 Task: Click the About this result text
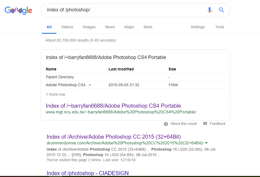pyautogui.click(x=183, y=124)
